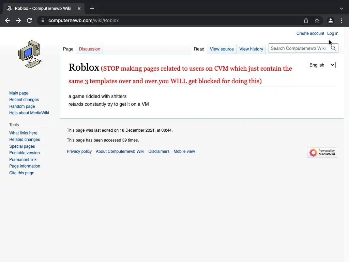Open Related changes

coord(25,140)
